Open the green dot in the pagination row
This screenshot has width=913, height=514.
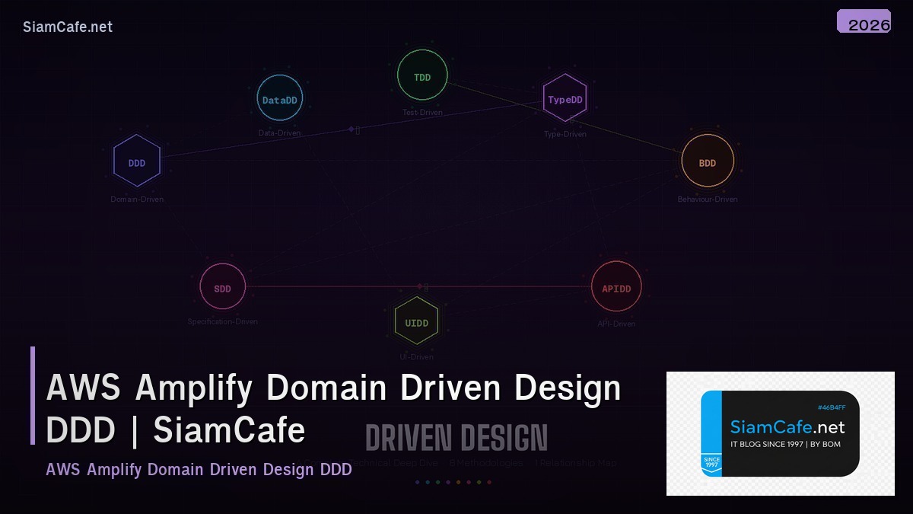pyautogui.click(x=437, y=481)
